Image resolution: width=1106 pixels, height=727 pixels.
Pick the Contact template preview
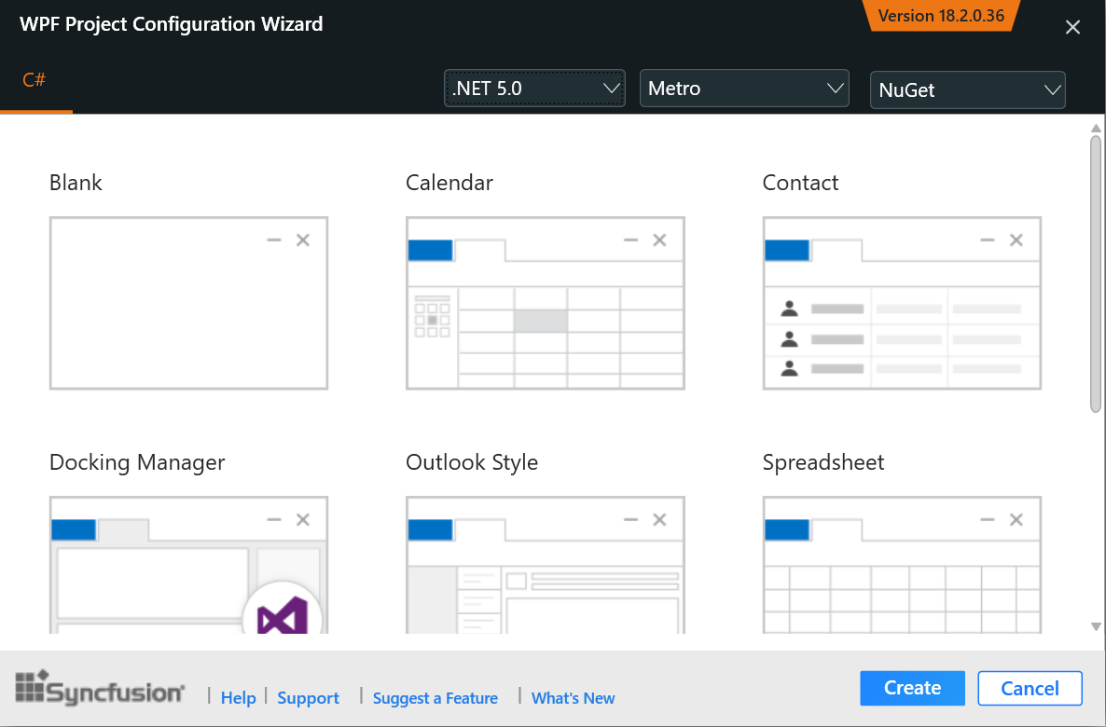coord(902,303)
